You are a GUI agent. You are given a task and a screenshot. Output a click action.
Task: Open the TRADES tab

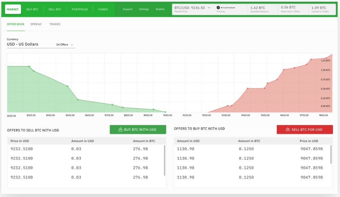click(x=55, y=24)
